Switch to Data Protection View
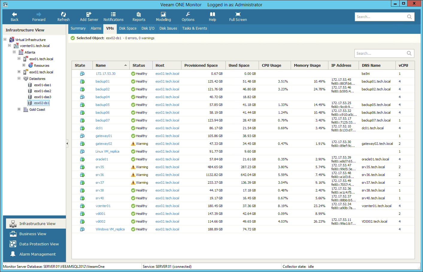The width and height of the screenshot is (423, 272). point(39,244)
